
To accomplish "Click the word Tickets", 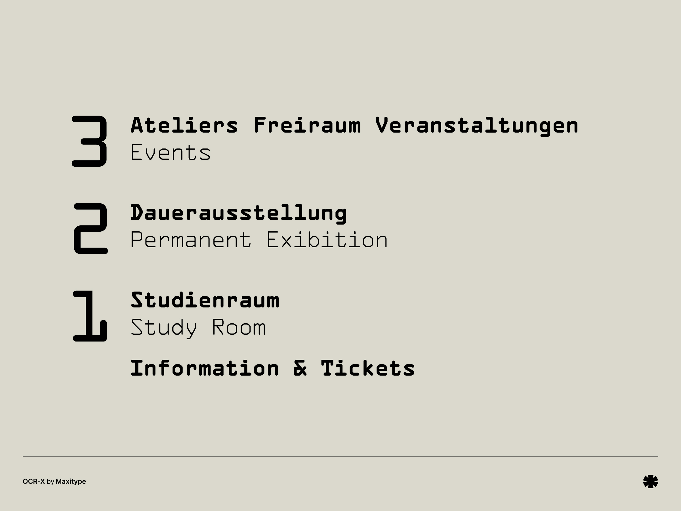I will (368, 368).
